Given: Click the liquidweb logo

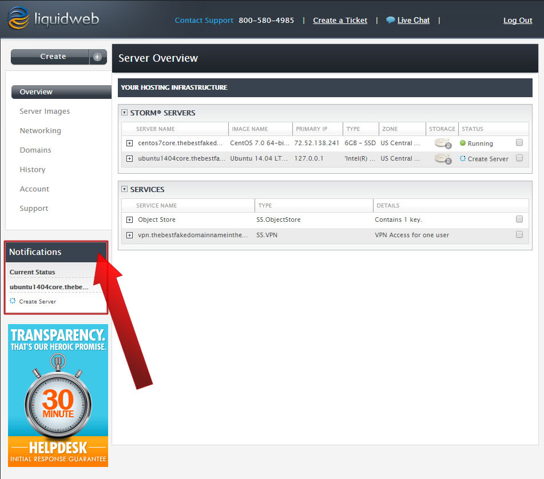Looking at the screenshot, I should point(54,18).
